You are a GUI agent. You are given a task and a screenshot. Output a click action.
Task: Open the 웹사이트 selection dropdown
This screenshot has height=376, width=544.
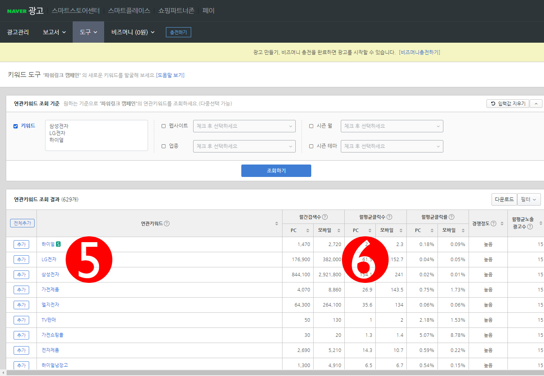point(244,126)
